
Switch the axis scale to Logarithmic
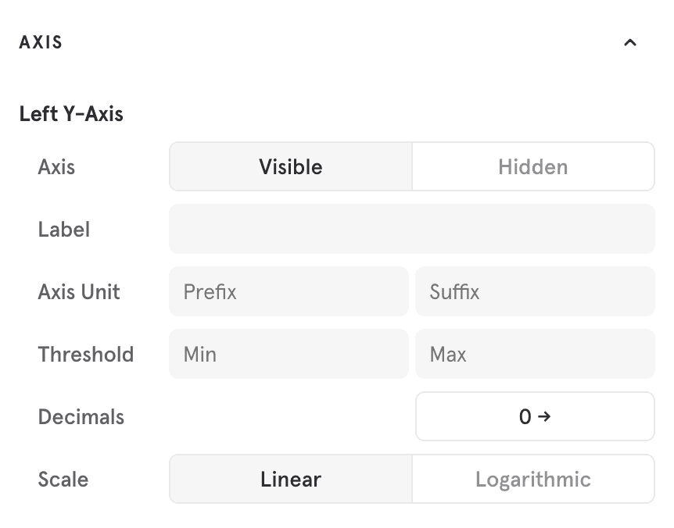click(x=533, y=479)
